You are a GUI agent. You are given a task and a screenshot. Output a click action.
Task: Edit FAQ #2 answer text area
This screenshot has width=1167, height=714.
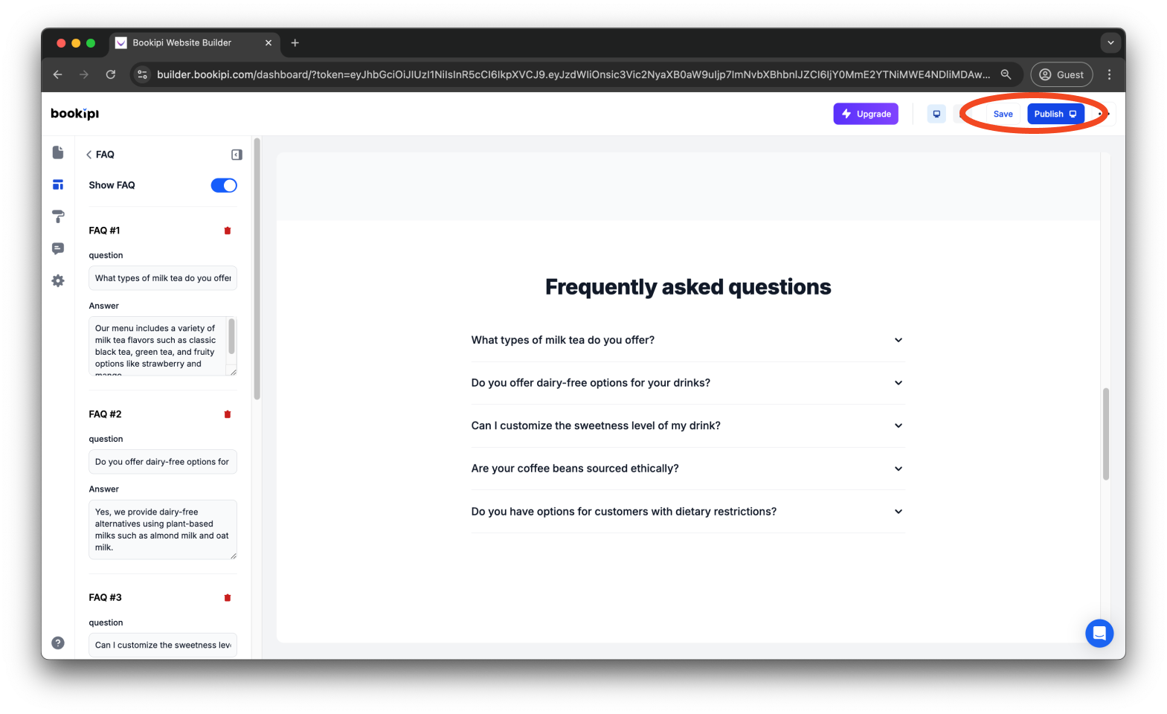pyautogui.click(x=163, y=530)
